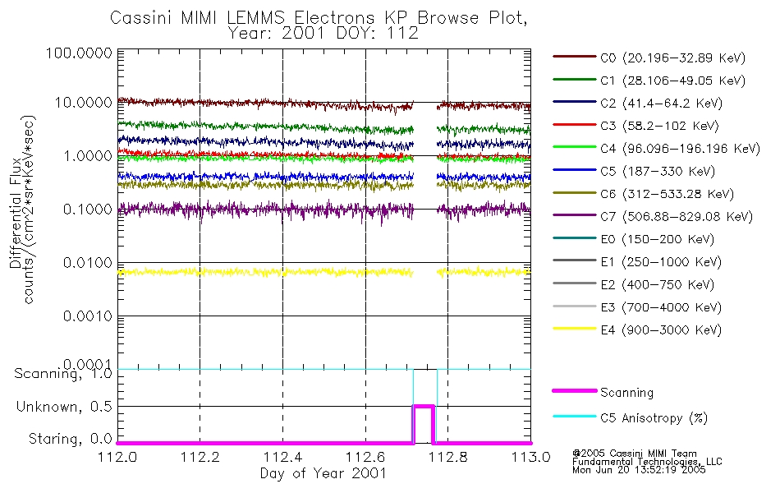Click the Scanning legend label

pyautogui.click(x=626, y=393)
